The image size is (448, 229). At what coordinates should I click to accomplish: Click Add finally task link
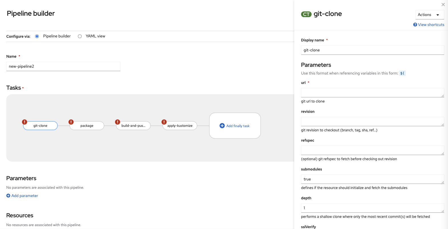point(238,126)
